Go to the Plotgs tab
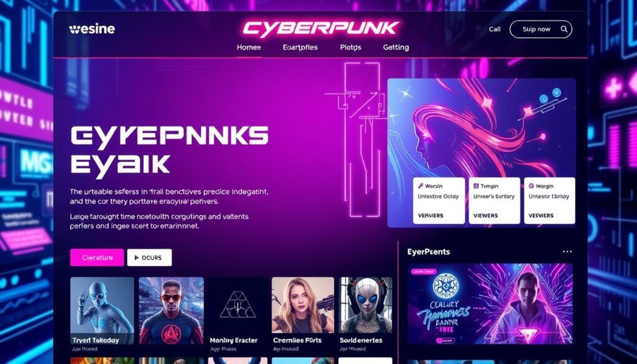The width and height of the screenshot is (637, 364). pyautogui.click(x=350, y=47)
